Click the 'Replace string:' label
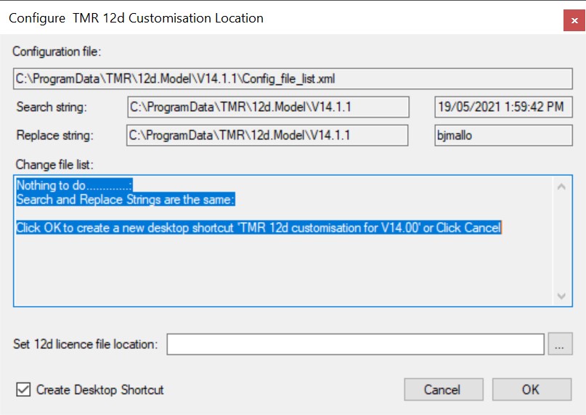 coord(55,135)
